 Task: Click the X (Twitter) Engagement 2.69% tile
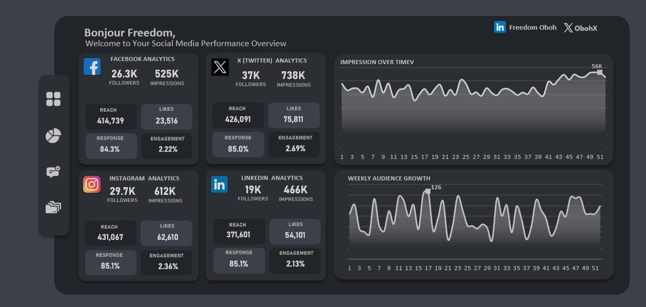tap(295, 145)
